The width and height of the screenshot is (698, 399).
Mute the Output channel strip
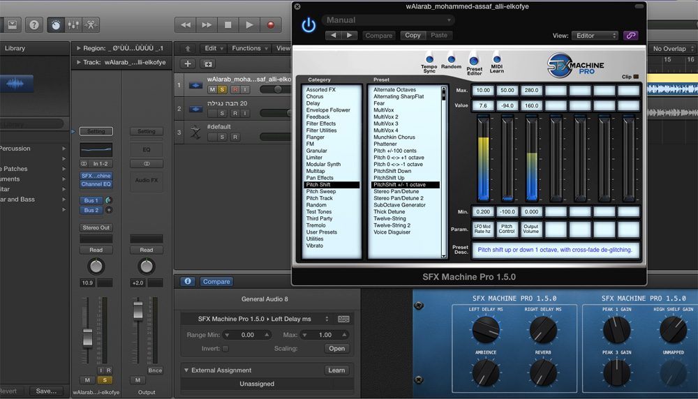tap(138, 380)
